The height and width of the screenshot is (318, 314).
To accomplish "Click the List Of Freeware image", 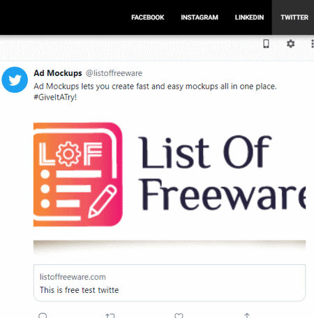I will pos(170,174).
